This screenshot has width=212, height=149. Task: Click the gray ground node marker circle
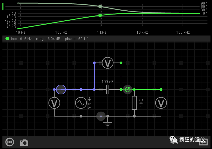point(101,116)
